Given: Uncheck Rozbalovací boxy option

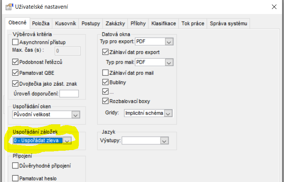Looking at the screenshot, I should [105, 101].
